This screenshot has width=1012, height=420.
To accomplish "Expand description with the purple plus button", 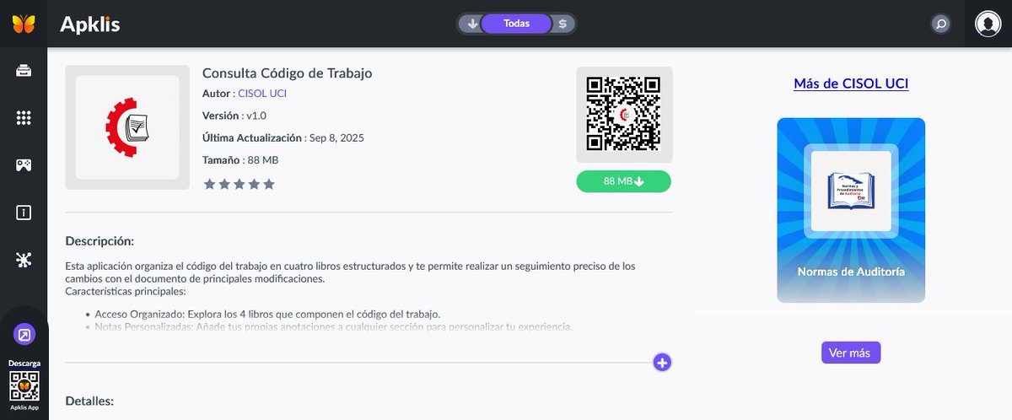I will (663, 363).
